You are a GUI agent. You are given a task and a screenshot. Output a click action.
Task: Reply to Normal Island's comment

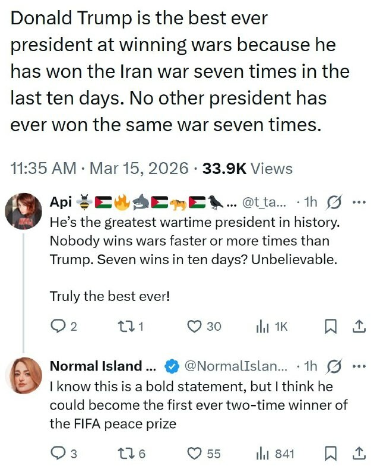(58, 454)
